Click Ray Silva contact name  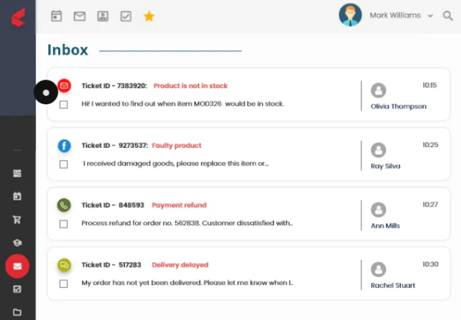coord(385,166)
